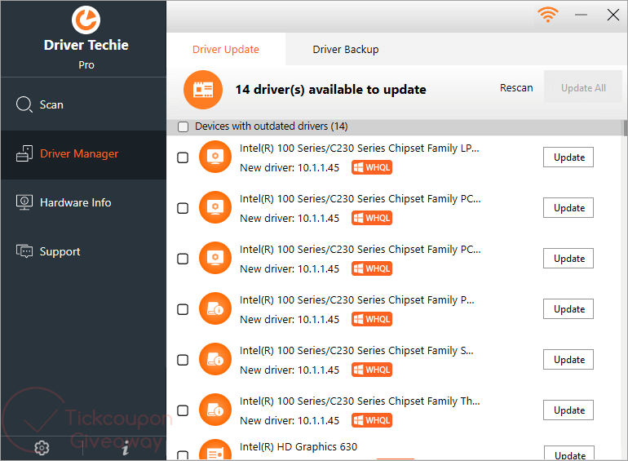628x461 pixels.
Task: Open the settings gear in sidebar
Action: click(x=42, y=448)
